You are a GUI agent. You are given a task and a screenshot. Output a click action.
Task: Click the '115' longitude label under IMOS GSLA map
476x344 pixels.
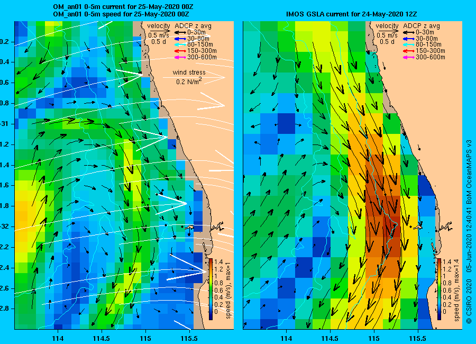pos(374,338)
